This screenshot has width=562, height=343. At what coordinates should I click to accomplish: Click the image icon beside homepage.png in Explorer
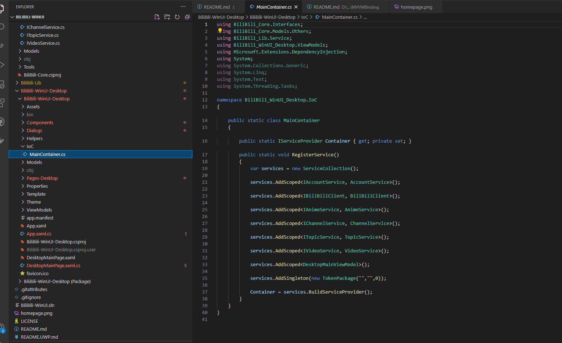click(x=17, y=313)
